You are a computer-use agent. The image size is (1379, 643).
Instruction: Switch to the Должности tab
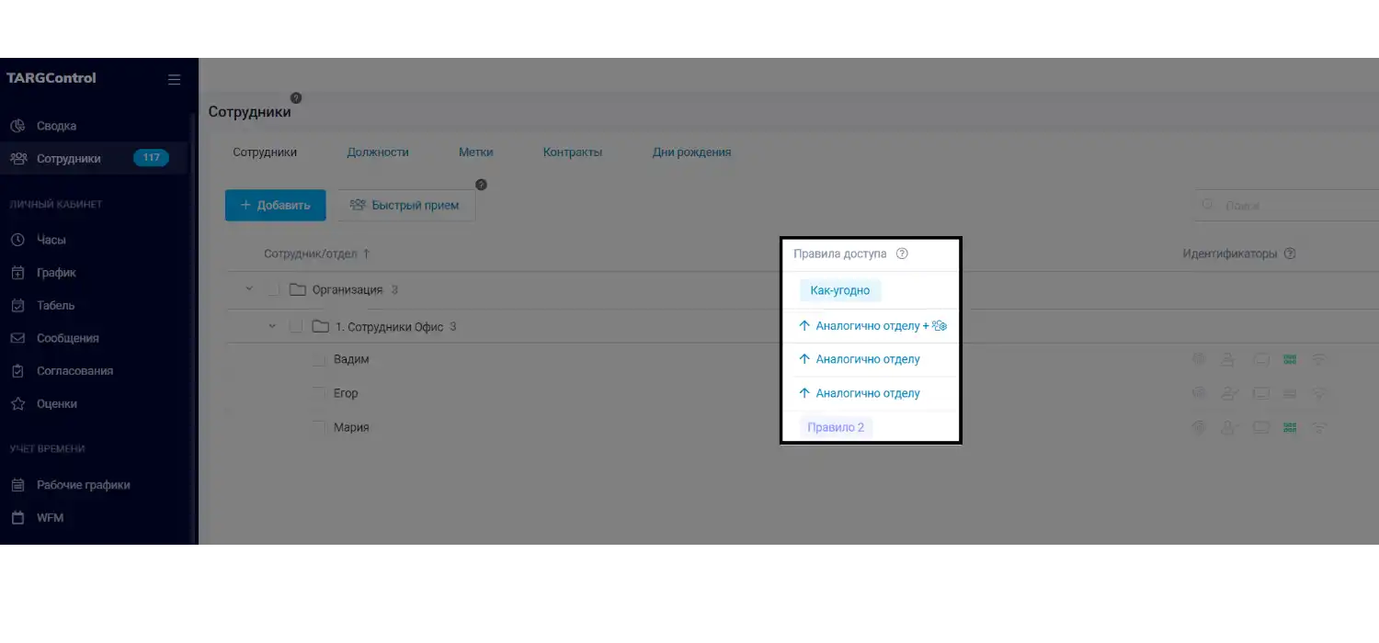coord(378,152)
